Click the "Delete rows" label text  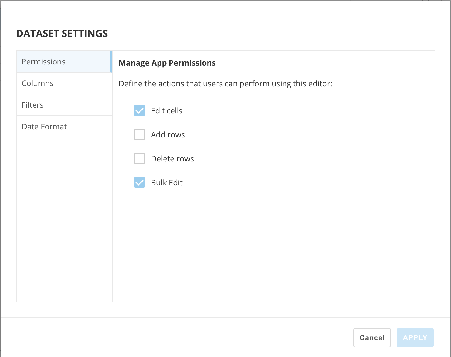[172, 159]
